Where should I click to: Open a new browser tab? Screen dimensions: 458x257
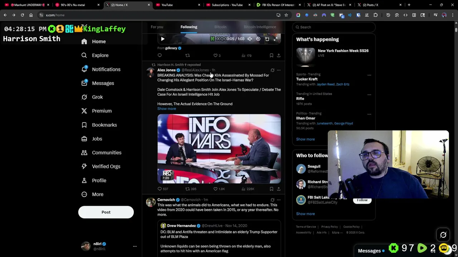coord(409,5)
